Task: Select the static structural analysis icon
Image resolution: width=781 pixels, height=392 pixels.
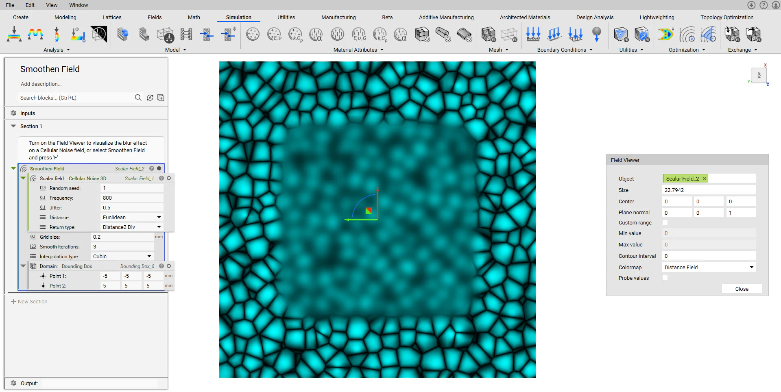Action: coord(13,35)
